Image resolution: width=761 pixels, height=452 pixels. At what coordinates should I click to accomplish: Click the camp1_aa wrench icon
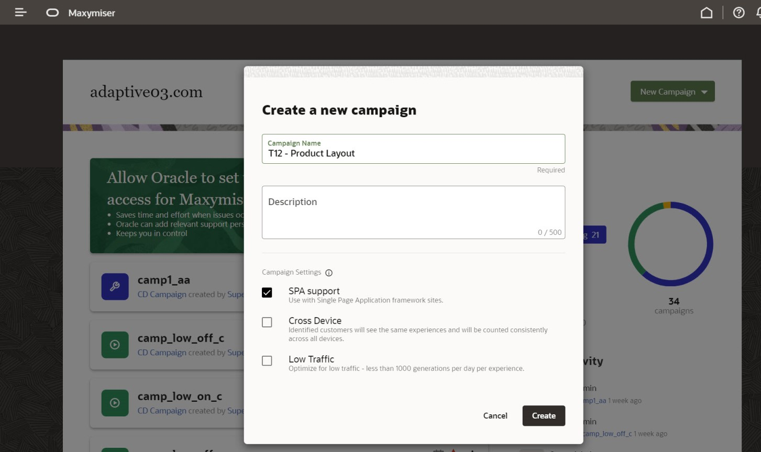[115, 286]
